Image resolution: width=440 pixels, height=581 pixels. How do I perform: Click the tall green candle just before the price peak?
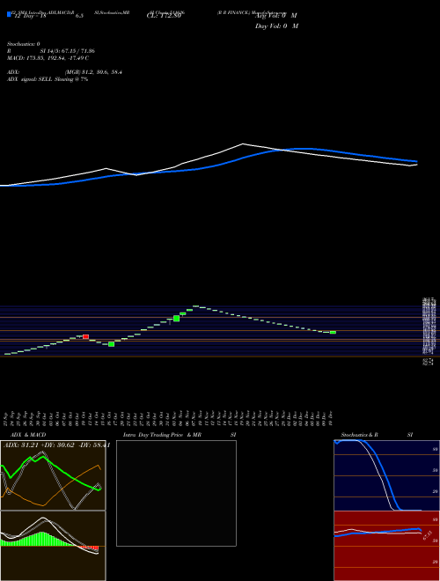pos(176,319)
